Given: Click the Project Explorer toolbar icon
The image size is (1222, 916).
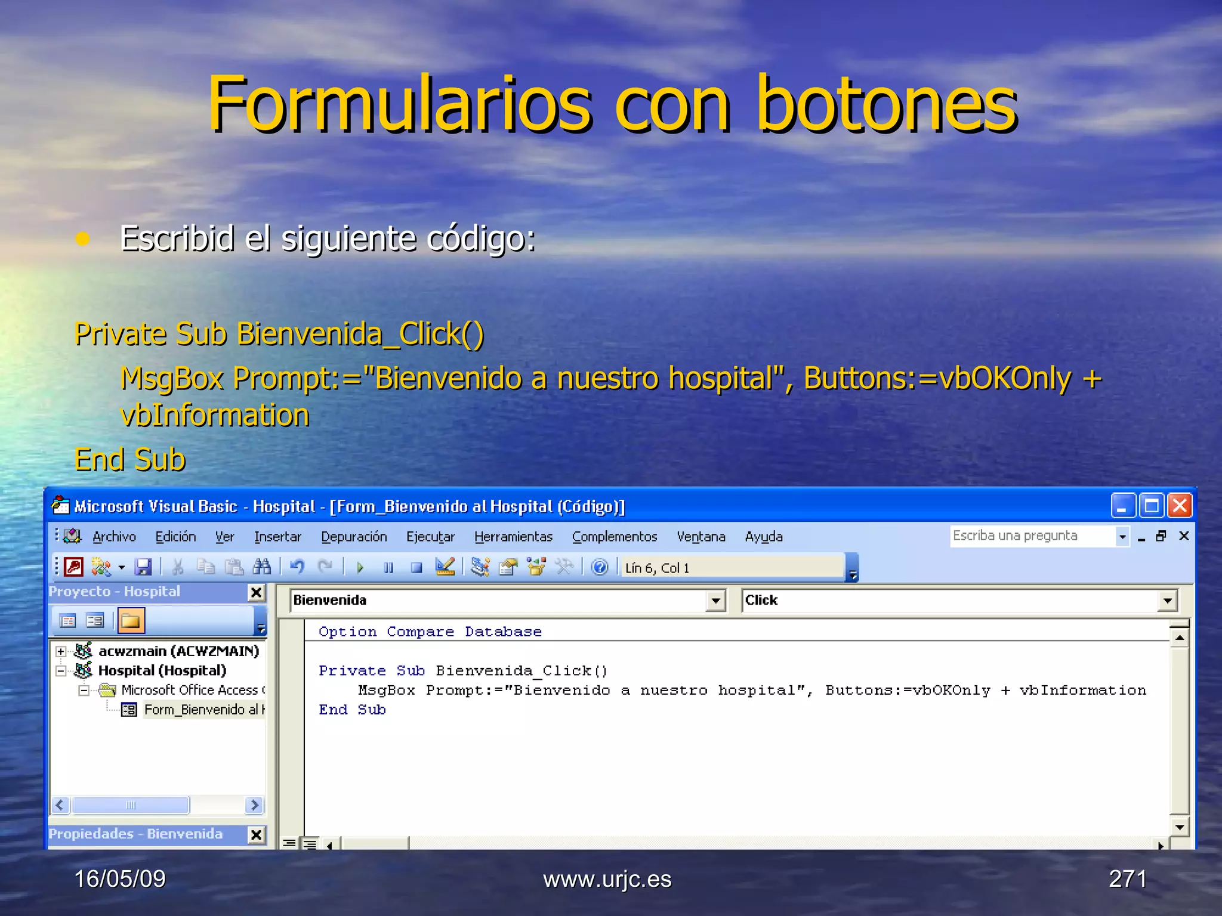Looking at the screenshot, I should tap(480, 567).
